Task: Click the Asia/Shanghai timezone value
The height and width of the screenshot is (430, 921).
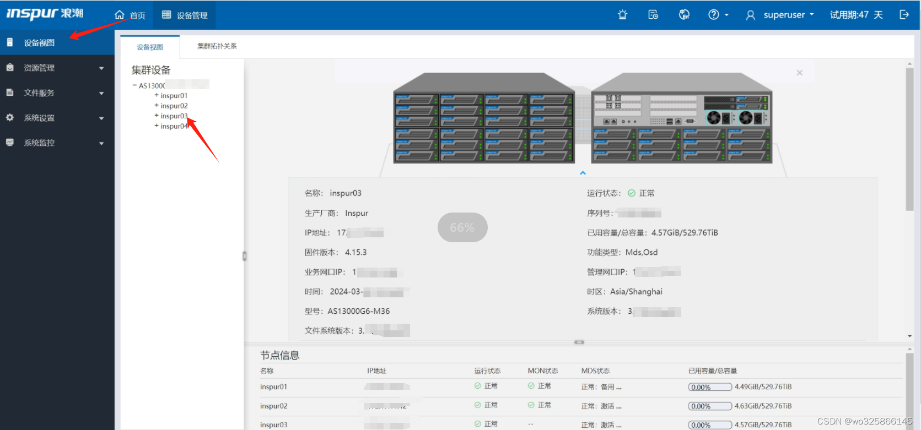Action: click(636, 292)
